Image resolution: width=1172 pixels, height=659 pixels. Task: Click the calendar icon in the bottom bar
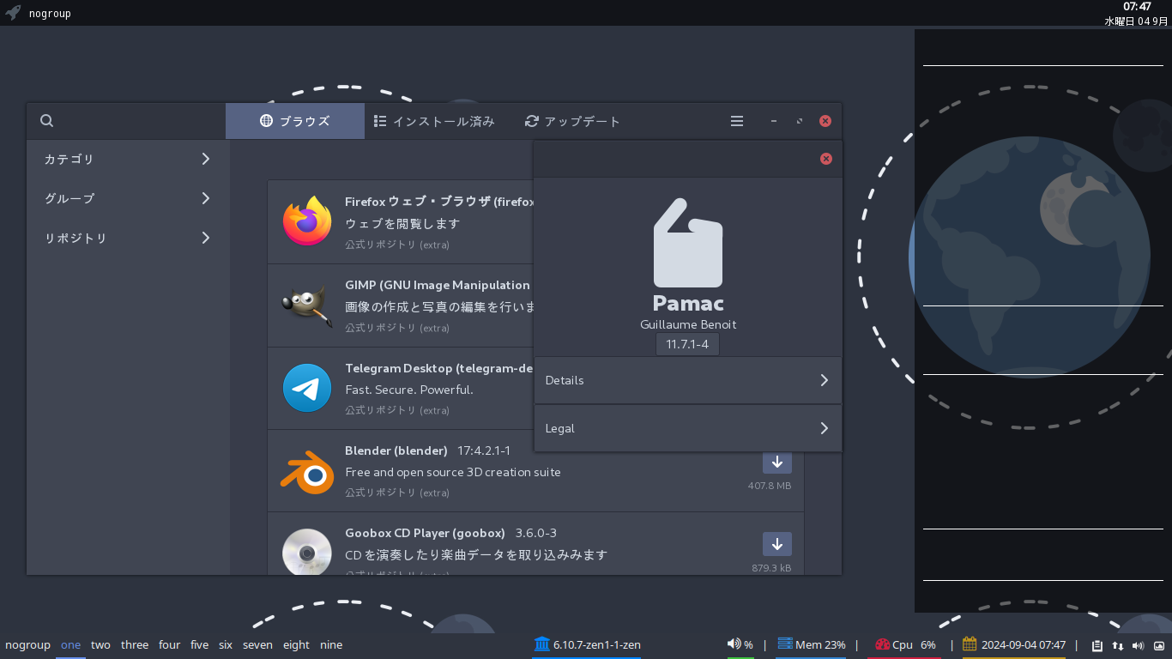pyautogui.click(x=970, y=644)
